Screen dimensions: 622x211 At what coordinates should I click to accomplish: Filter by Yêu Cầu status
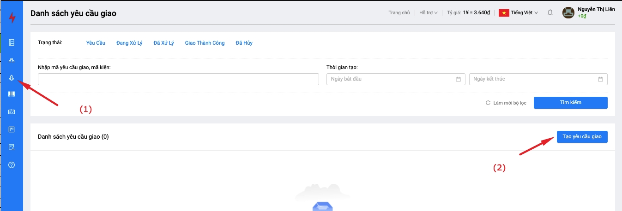[x=96, y=43]
